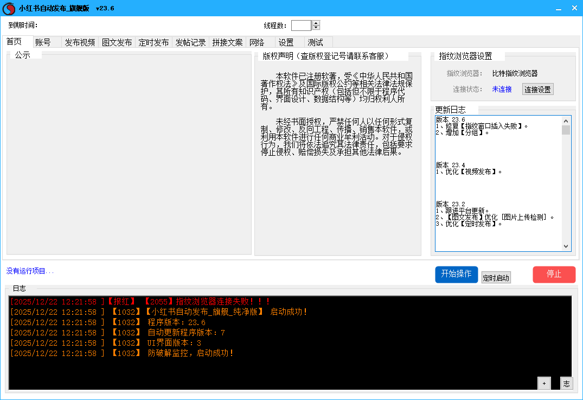Open the 设置 tab

click(x=286, y=42)
